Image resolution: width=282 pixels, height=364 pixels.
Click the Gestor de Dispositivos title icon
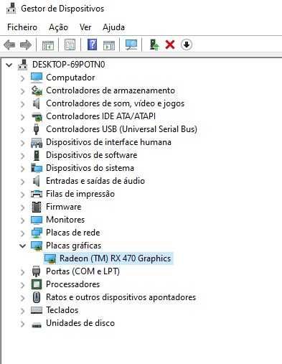point(11,8)
